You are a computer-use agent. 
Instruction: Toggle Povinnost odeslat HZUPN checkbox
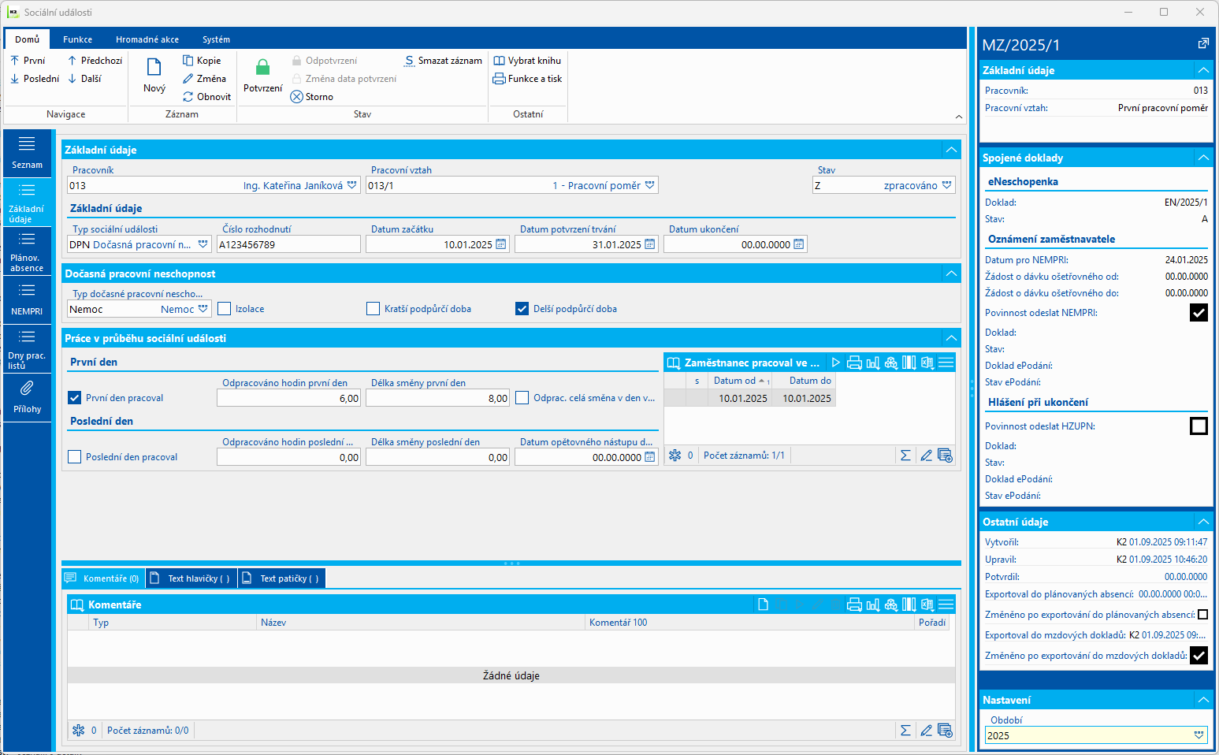pos(1199,426)
